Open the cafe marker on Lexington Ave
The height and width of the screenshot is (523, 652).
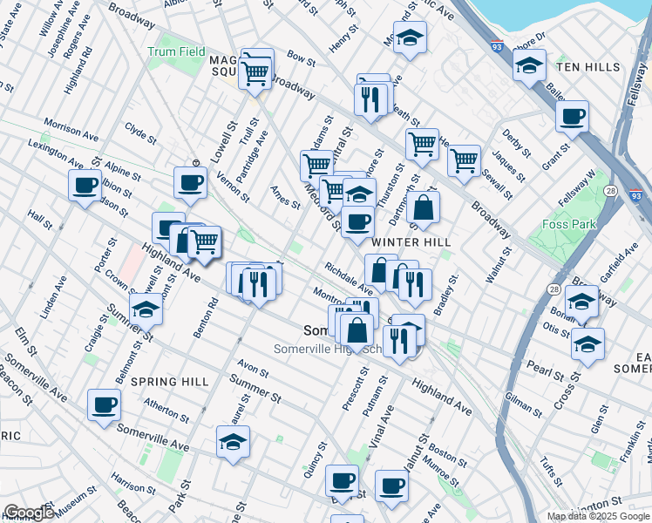[x=85, y=185]
